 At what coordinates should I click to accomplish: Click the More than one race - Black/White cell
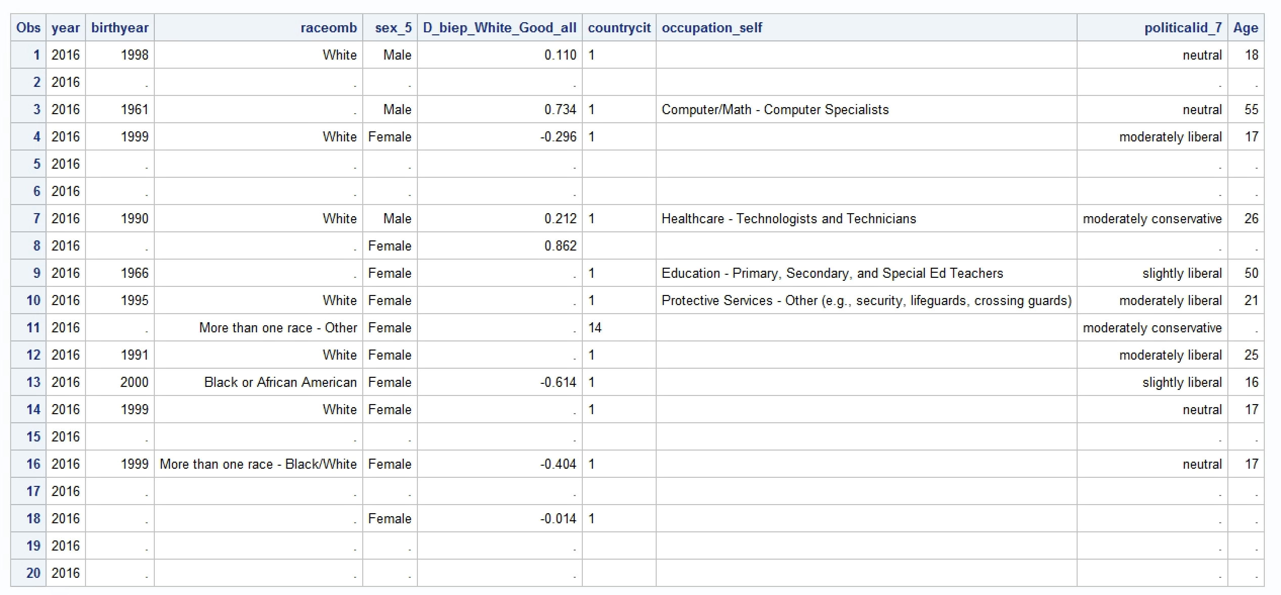point(258,464)
